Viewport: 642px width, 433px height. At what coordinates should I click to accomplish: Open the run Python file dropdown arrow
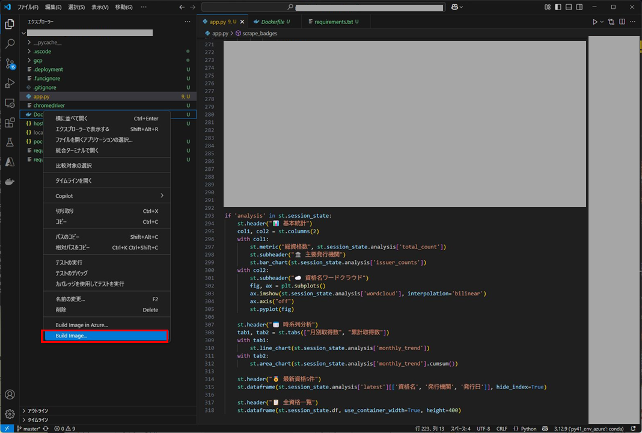[602, 22]
